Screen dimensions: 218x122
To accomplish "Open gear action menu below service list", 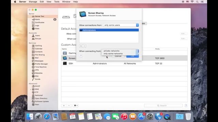I will (76, 105).
